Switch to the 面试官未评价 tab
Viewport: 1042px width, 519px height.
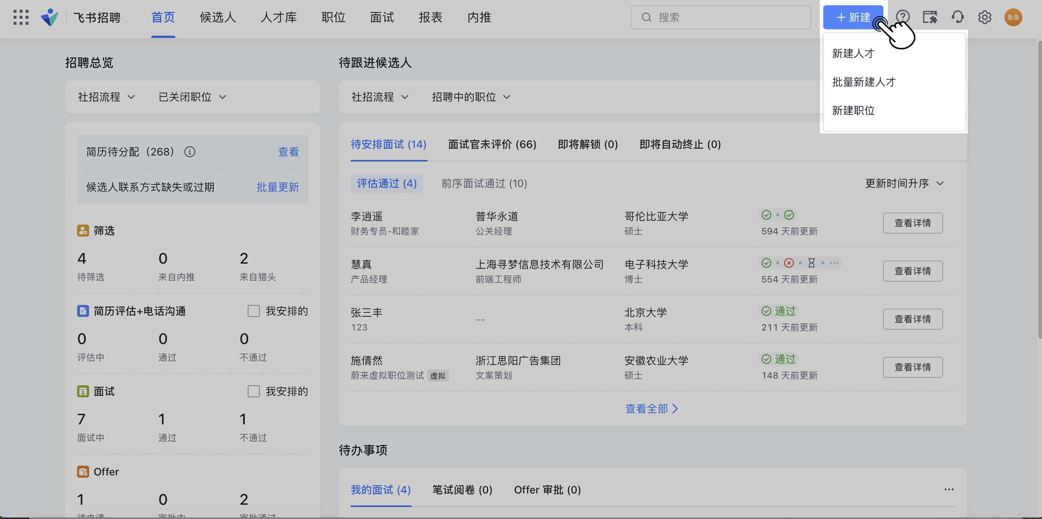tap(492, 144)
